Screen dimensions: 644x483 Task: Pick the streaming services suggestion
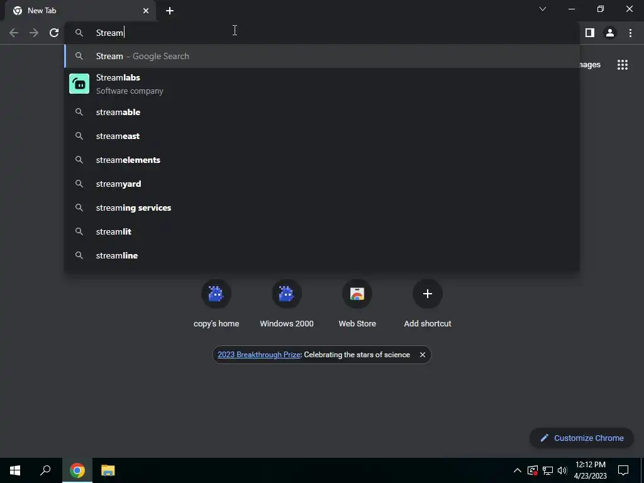(323, 208)
